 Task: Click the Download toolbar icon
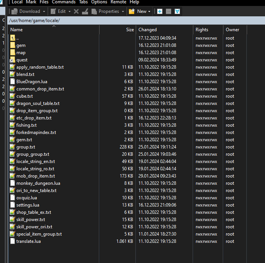coord(14,12)
